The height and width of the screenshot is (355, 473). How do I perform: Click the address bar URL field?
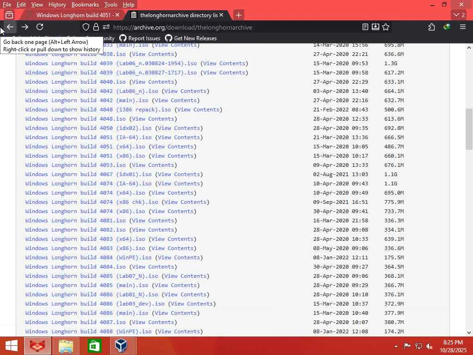click(235, 27)
